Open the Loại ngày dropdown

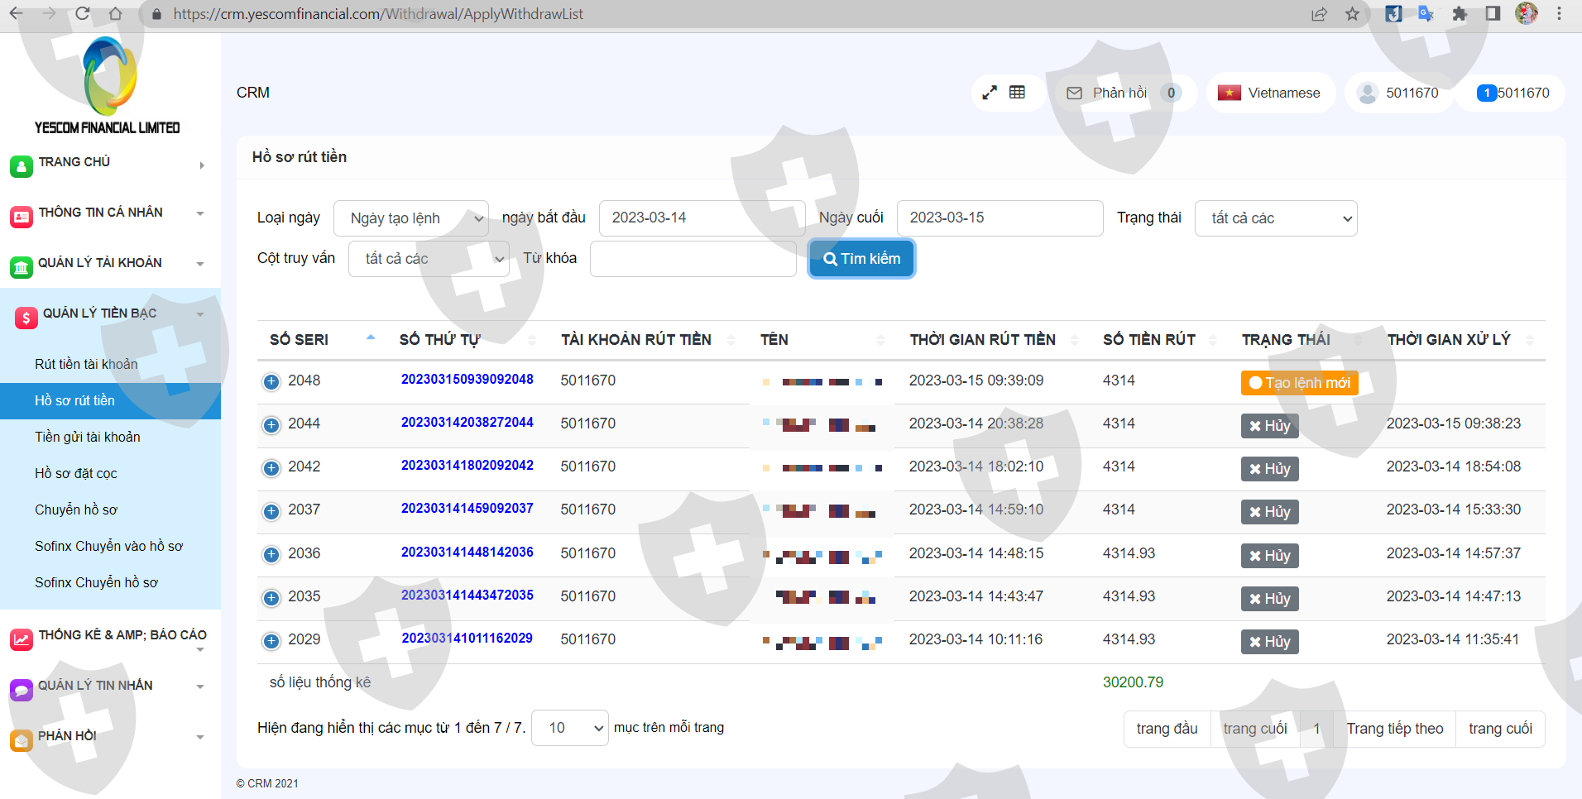click(x=411, y=218)
